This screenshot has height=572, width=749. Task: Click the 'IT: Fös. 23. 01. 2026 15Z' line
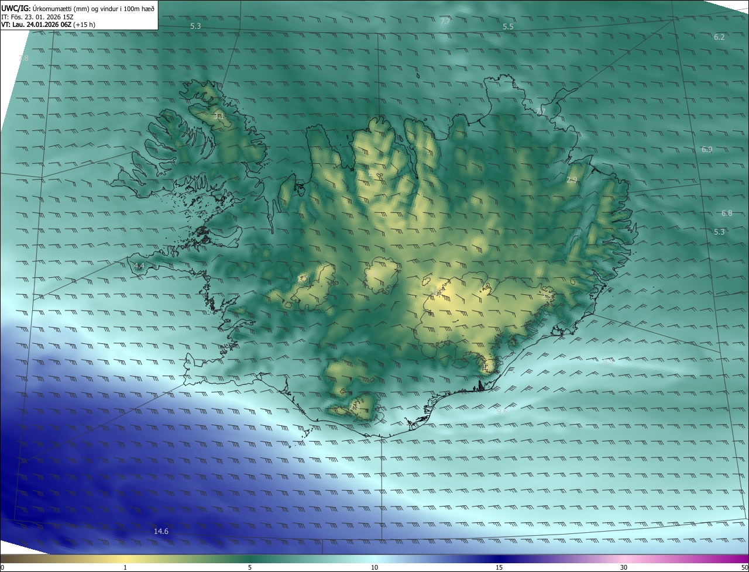coord(37,17)
